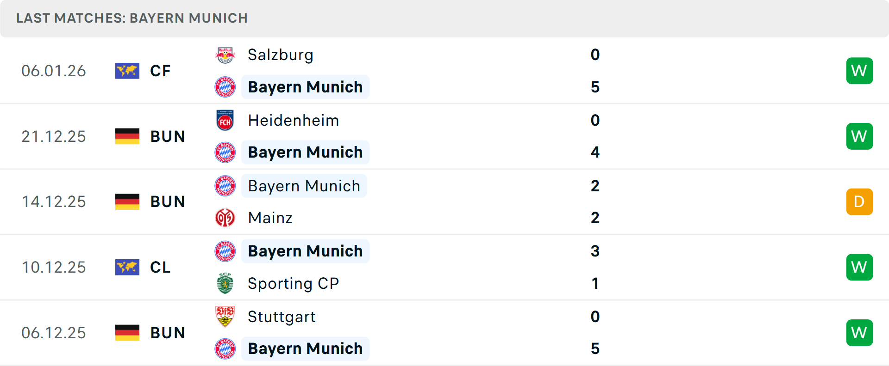Click the VfB Stuttgart club crest
Image resolution: width=889 pixels, height=366 pixels.
pyautogui.click(x=225, y=317)
